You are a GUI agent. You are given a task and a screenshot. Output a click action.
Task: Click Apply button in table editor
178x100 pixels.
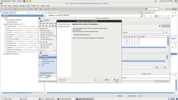pyautogui.click(x=157, y=67)
